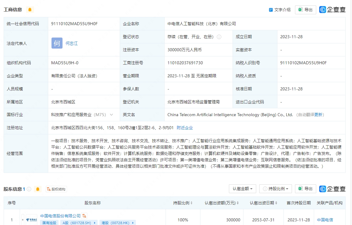Click the 企查查 logo beside the shareholder 导出 button
Viewport: 352px width, 225px height.
332,189
